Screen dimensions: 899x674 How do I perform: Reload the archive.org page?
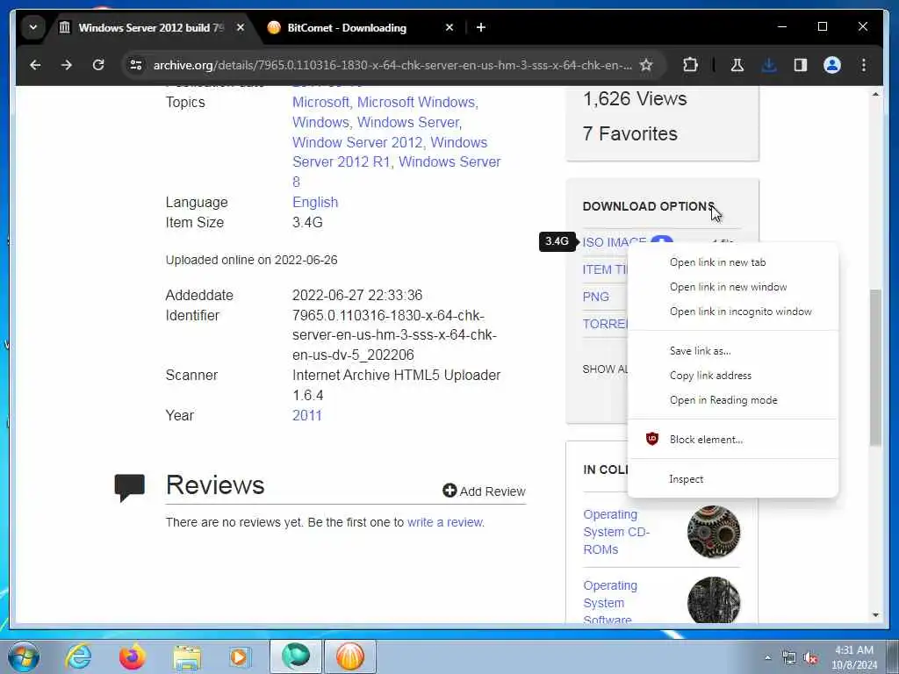point(98,65)
